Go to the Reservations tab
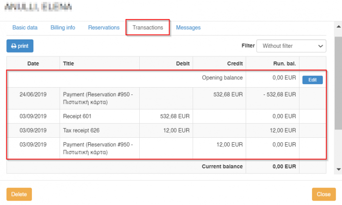 104,28
